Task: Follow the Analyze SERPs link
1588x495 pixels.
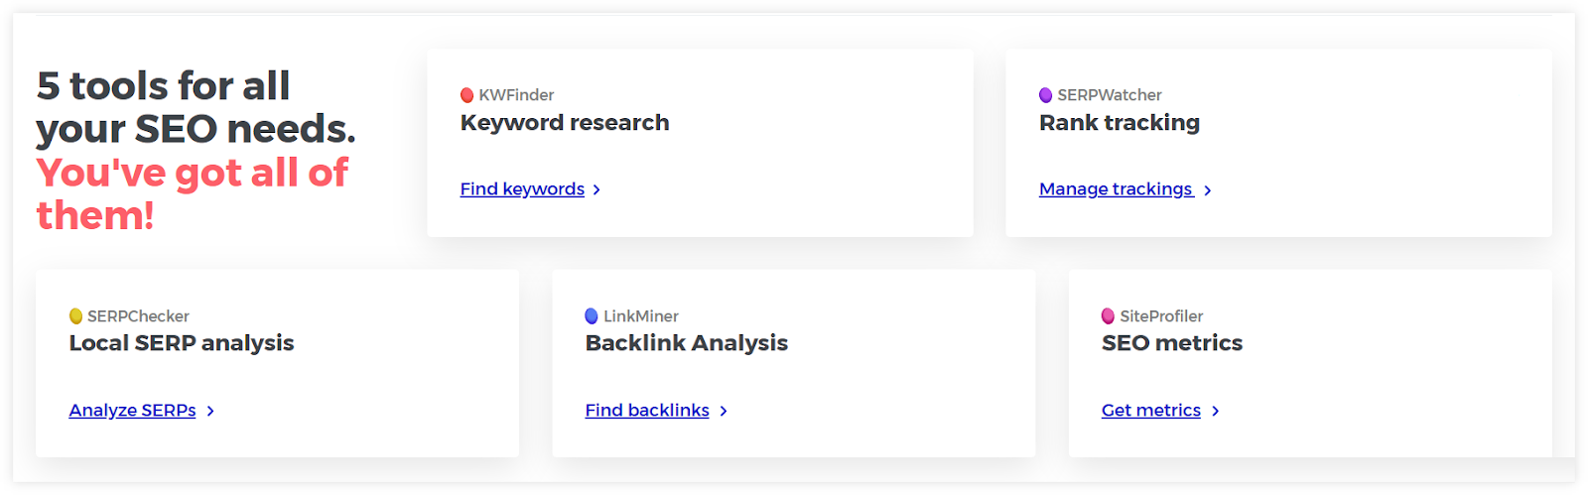Action: point(133,411)
